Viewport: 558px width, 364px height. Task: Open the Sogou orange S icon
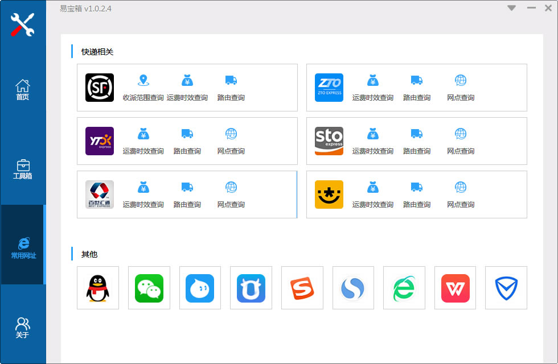point(302,288)
